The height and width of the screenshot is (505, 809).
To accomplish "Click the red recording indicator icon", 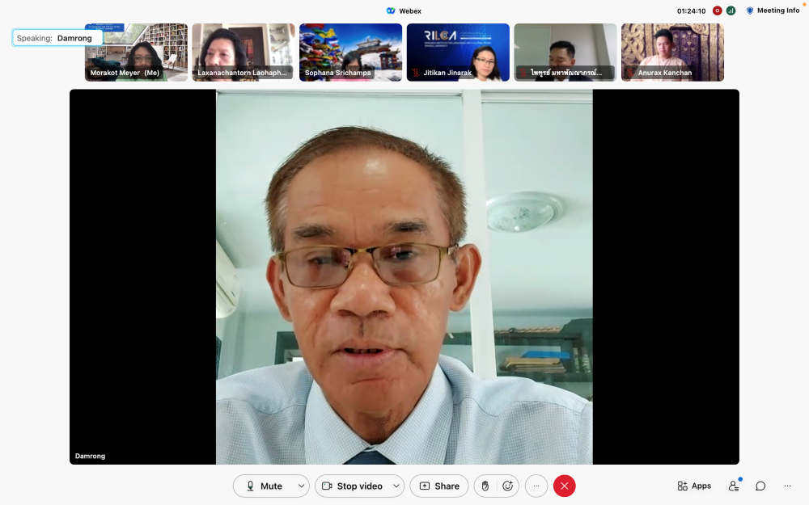I will [717, 11].
